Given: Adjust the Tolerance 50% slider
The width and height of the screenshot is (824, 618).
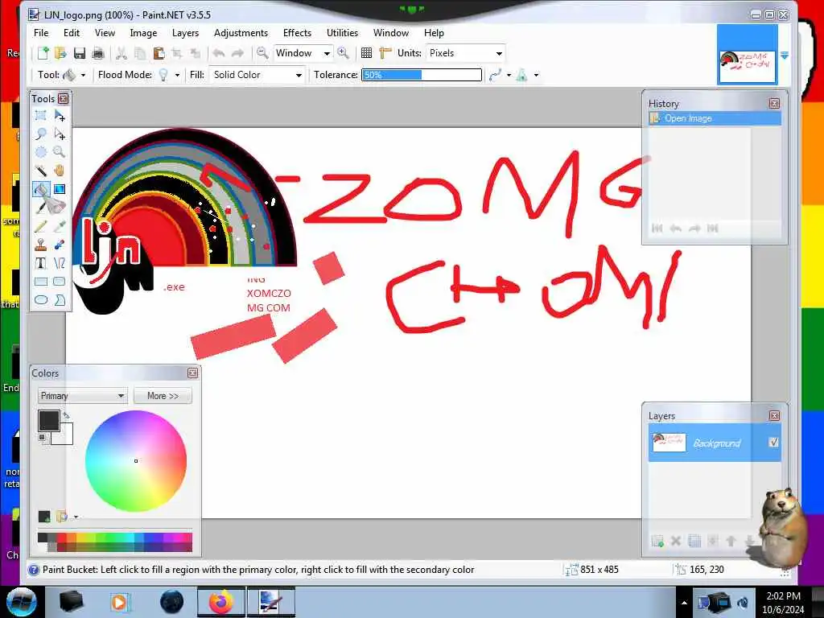Looking at the screenshot, I should (x=422, y=75).
